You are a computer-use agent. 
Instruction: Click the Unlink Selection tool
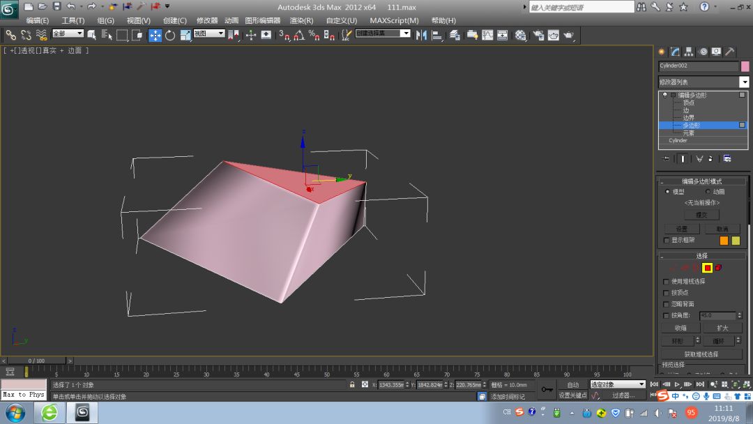coord(26,35)
